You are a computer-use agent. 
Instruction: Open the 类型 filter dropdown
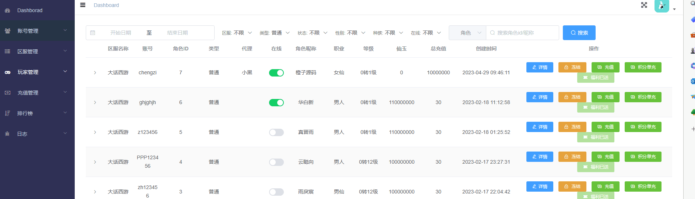coord(280,33)
